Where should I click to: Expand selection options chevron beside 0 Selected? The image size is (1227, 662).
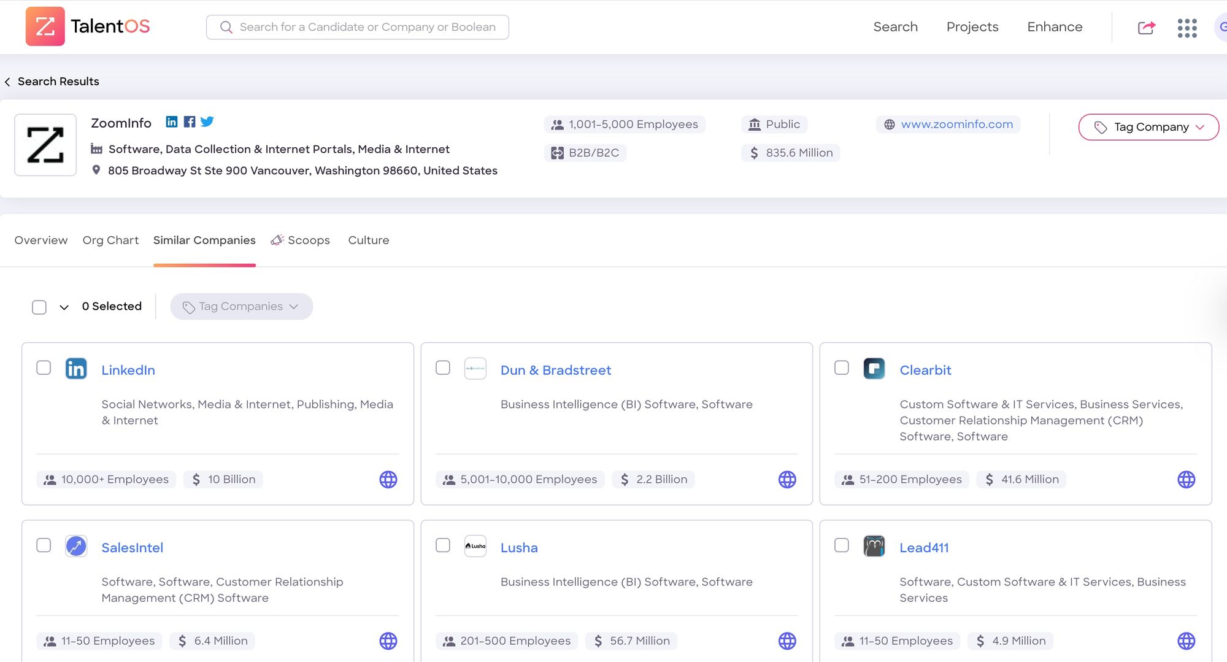coord(64,307)
